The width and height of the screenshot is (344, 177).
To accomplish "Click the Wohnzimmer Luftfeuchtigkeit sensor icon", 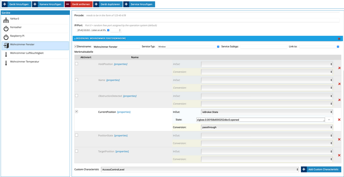I will tap(6, 55).
